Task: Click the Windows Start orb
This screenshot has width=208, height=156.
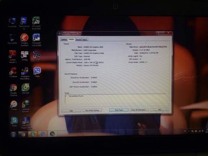Action: [x=13, y=134]
